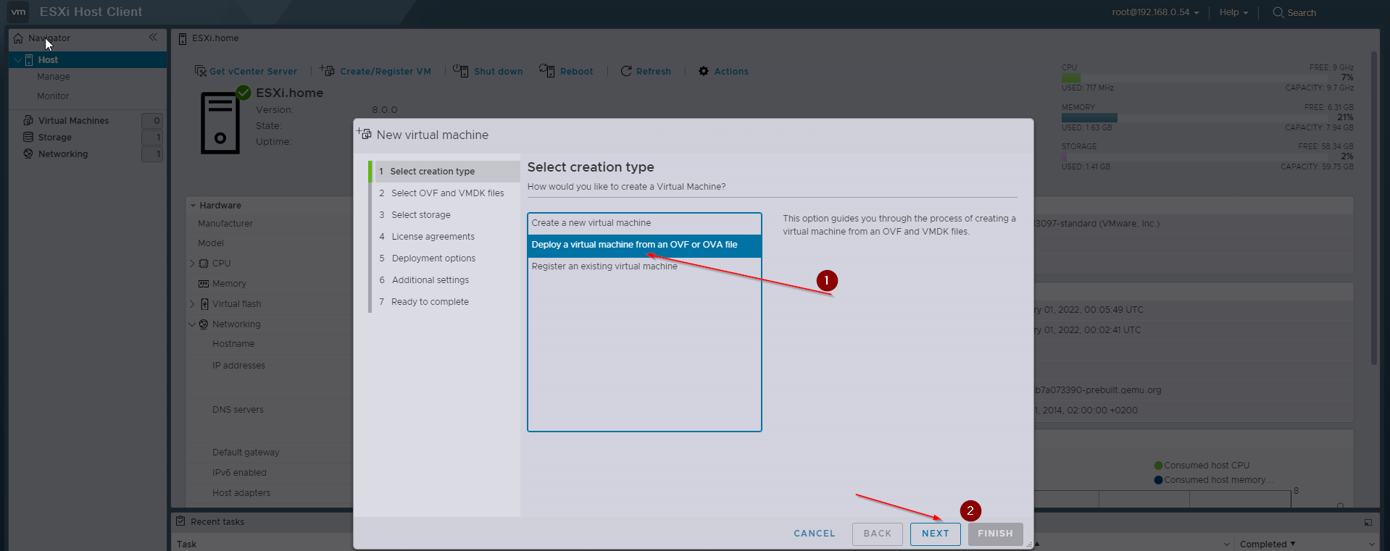Expand the CPU hardware row

click(x=192, y=264)
